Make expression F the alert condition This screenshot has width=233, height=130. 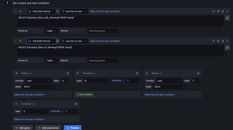pos(29,119)
